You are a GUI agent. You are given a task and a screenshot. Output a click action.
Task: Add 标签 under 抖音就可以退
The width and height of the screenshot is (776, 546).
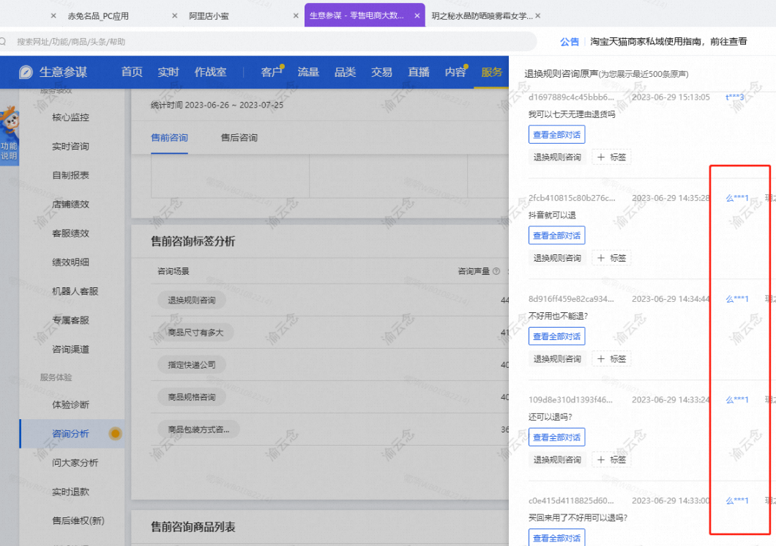[612, 258]
